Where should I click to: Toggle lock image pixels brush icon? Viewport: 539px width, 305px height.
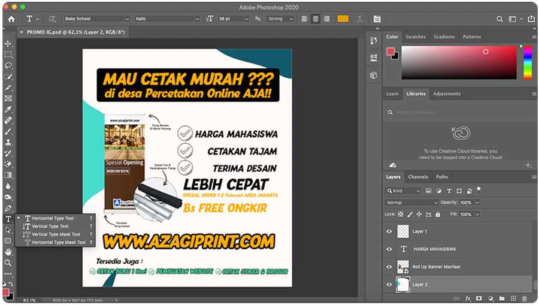pyautogui.click(x=410, y=215)
